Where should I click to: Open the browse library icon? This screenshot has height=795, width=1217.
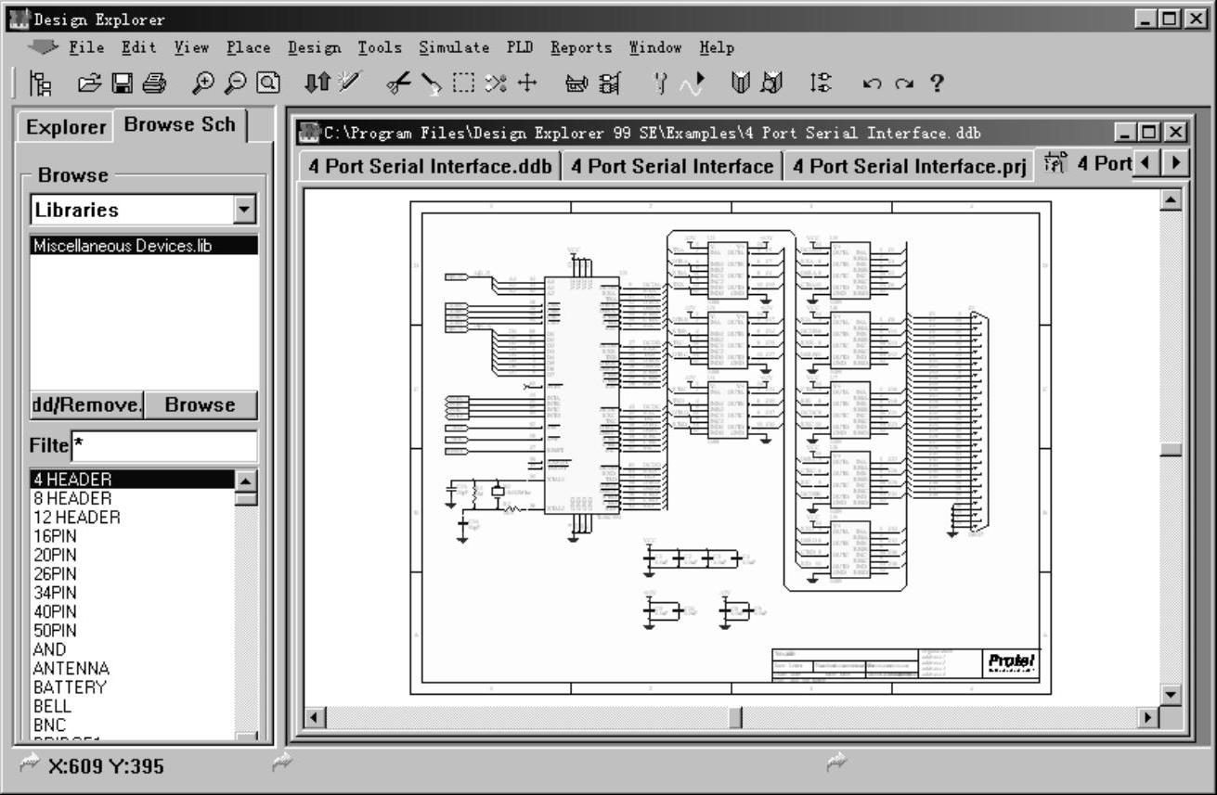pyautogui.click(x=772, y=83)
